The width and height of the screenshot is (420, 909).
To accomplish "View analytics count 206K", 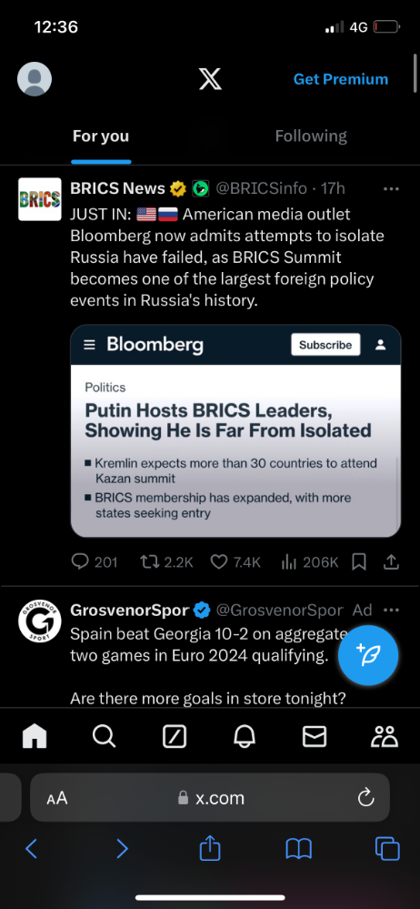I will 310,561.
